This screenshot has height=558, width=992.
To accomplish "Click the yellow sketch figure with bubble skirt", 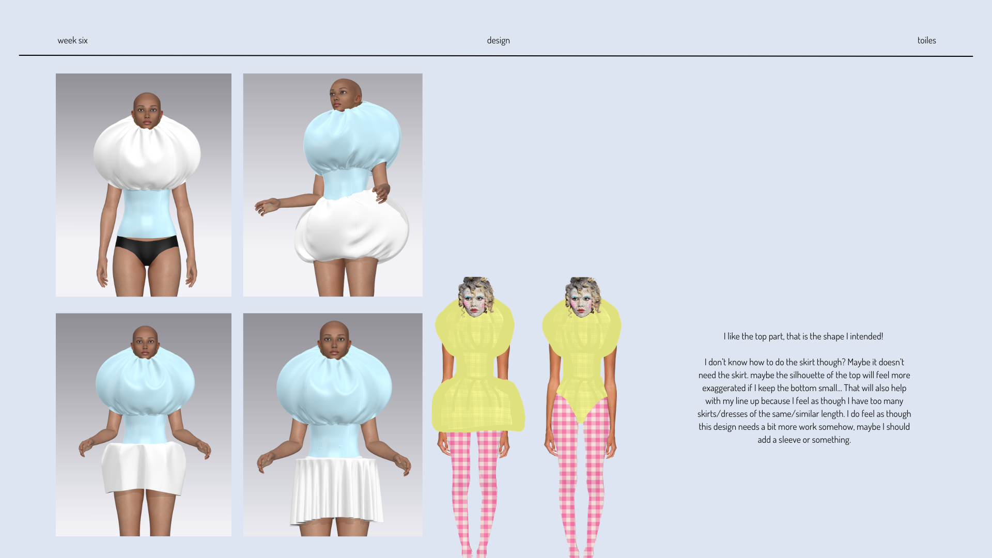I will tap(478, 417).
